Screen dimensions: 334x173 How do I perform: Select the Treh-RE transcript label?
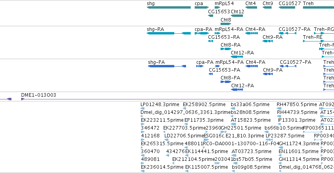tap(313, 37)
